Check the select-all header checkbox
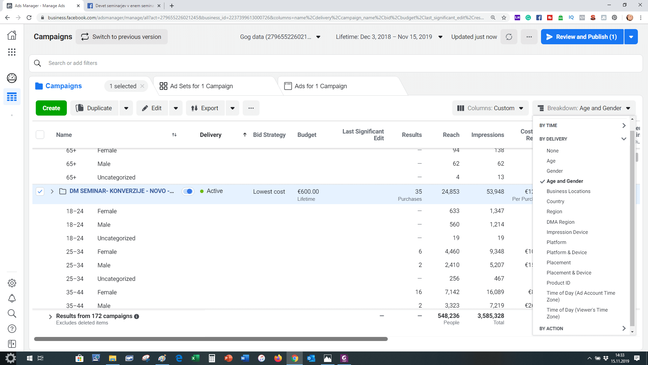This screenshot has width=648, height=365. click(40, 135)
